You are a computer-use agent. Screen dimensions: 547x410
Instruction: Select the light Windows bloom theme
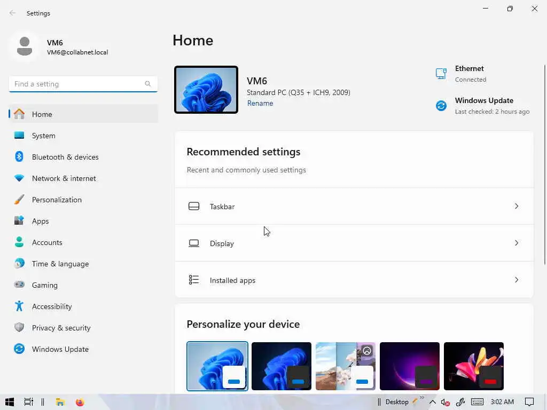[x=217, y=366]
